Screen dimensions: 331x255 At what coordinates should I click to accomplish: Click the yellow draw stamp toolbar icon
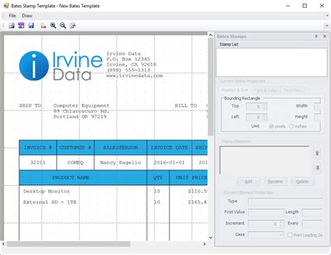(x=43, y=25)
